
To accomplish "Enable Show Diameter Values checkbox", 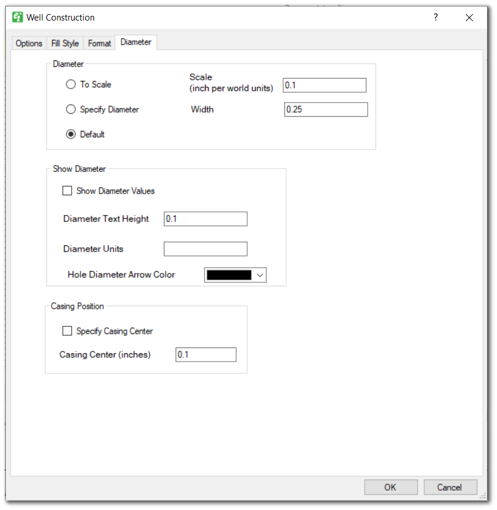I will [68, 191].
